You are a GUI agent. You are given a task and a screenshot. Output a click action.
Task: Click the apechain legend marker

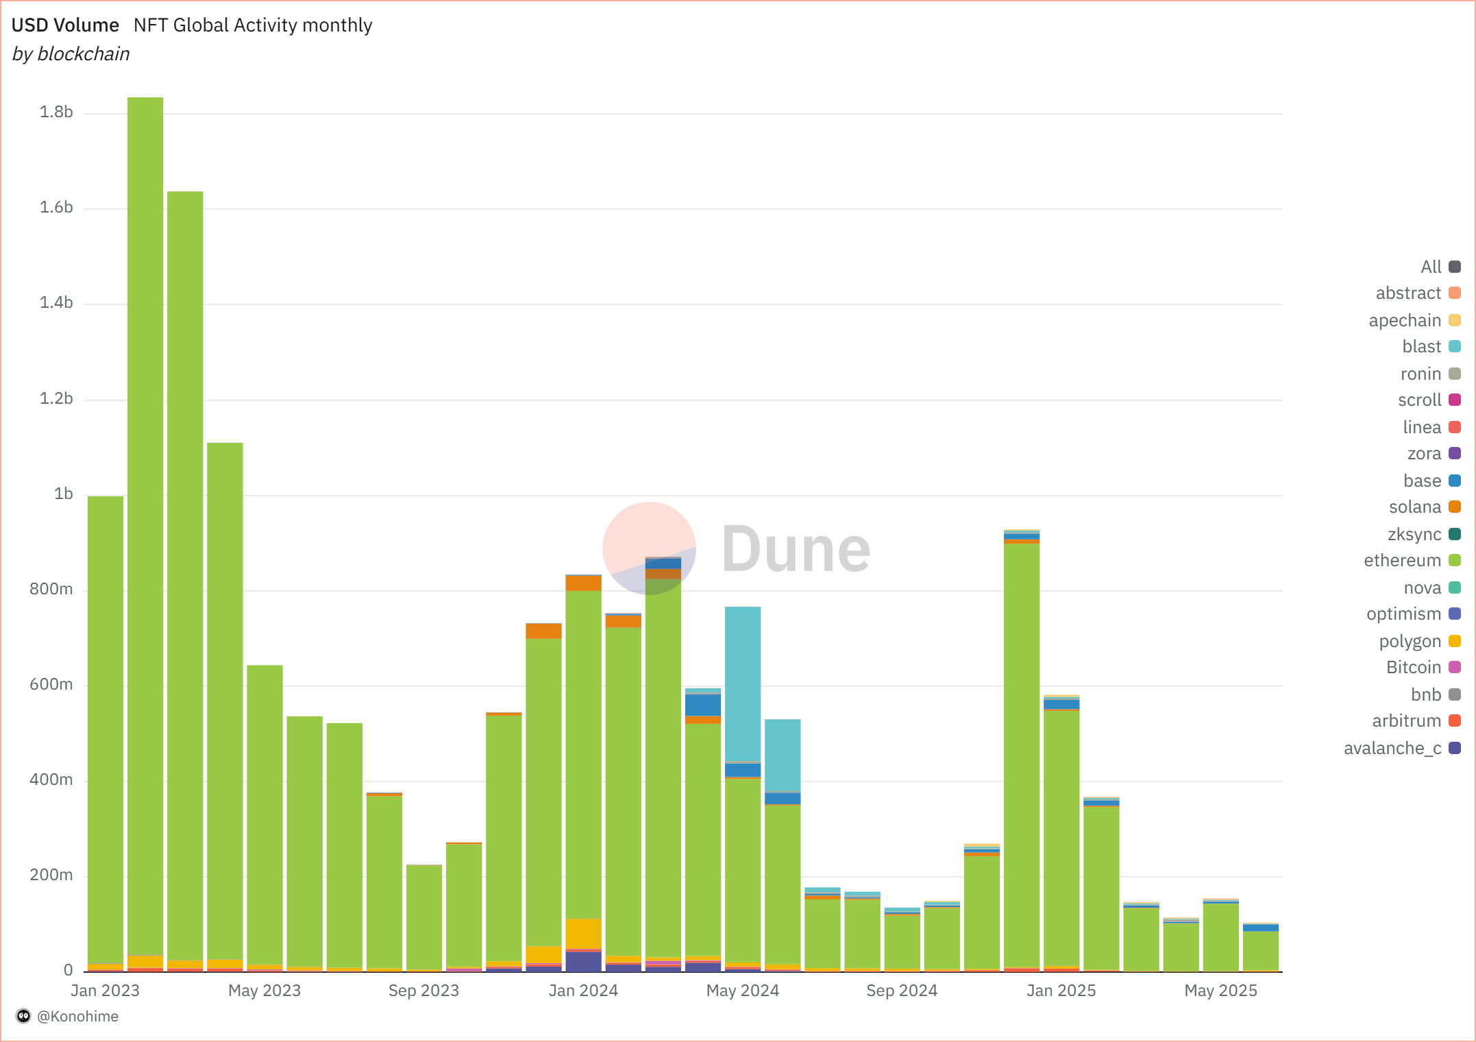coord(1455,320)
